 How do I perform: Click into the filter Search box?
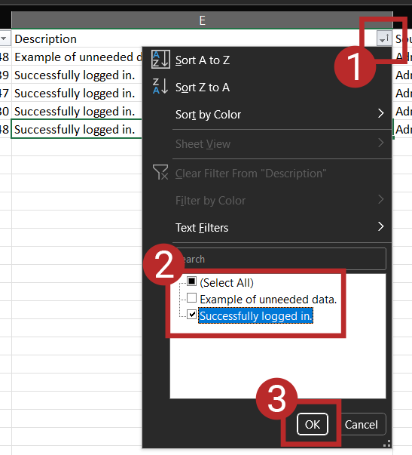coord(280,259)
